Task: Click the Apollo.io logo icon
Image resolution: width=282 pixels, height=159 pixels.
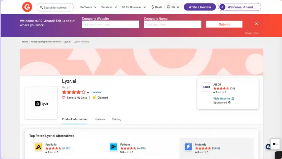Action: pyautogui.click(x=39, y=147)
